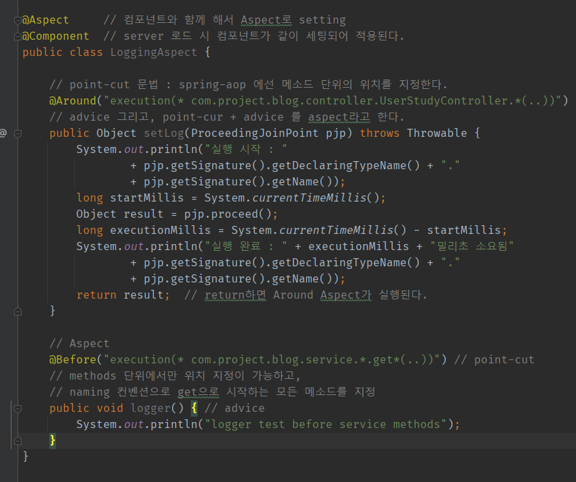Screen dimensions: 576x482
Task: Click the Throwable exception type
Action: coord(437,133)
